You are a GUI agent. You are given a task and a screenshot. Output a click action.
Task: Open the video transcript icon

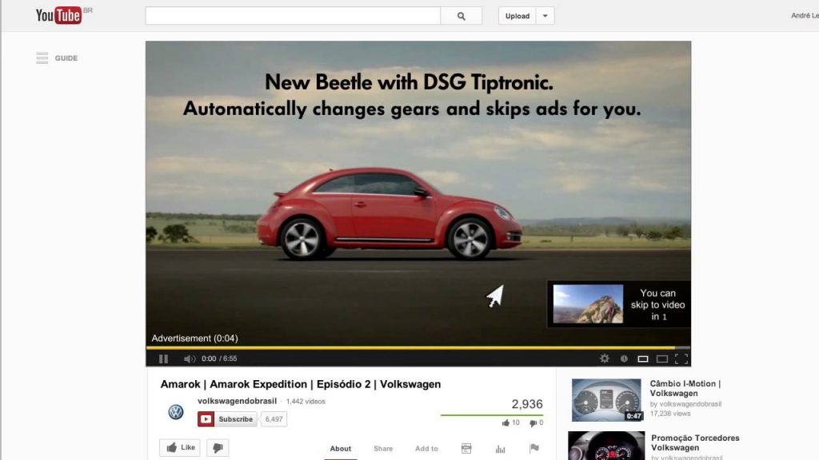click(465, 448)
